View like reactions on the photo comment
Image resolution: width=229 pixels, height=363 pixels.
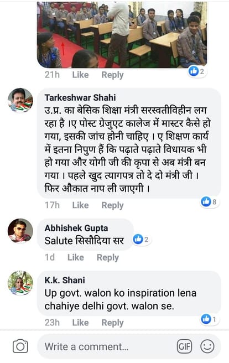(197, 71)
